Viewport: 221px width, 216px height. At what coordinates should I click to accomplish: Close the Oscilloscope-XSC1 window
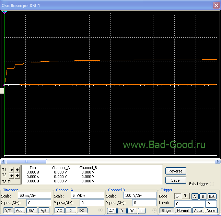216,5
